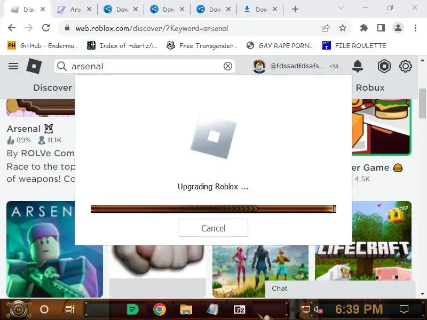Share this page icon
Image resolution: width=427 pixels, height=320 pixels.
(326, 28)
